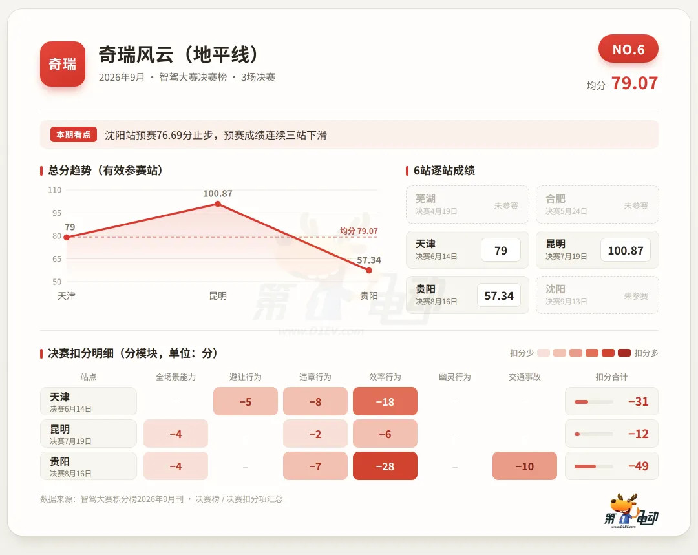Image resolution: width=698 pixels, height=555 pixels.
Task: Click the -12 total value for 昆明
Action: (639, 434)
